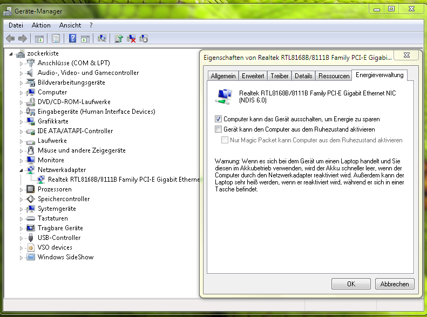Select the DVD/CD-ROM-Laufwerke drive icon
The height and width of the screenshot is (317, 427).
coord(31,102)
